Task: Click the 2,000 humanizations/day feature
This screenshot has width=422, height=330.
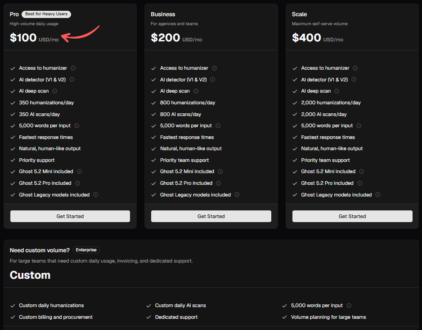Action: [331, 103]
